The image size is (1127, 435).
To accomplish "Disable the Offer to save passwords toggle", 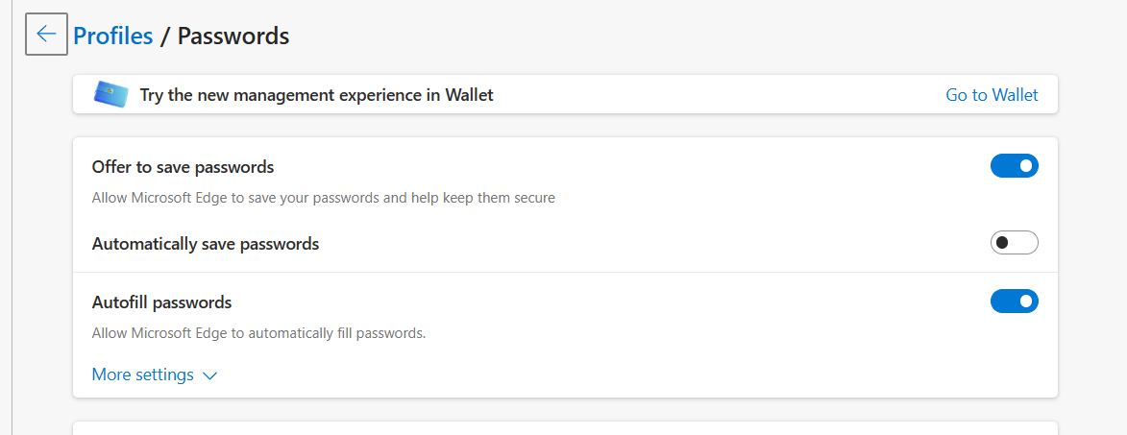I will [1014, 166].
